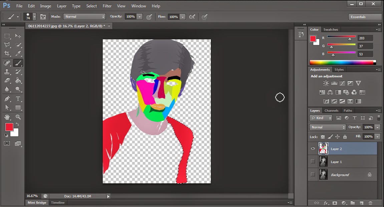This screenshot has height=207, width=384.
Task: Select the Dodge tool
Action: (x=18, y=89)
